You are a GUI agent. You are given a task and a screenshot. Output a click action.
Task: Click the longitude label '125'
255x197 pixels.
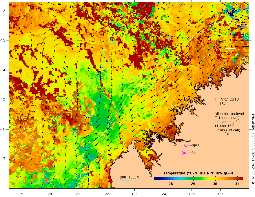(x=192, y=194)
